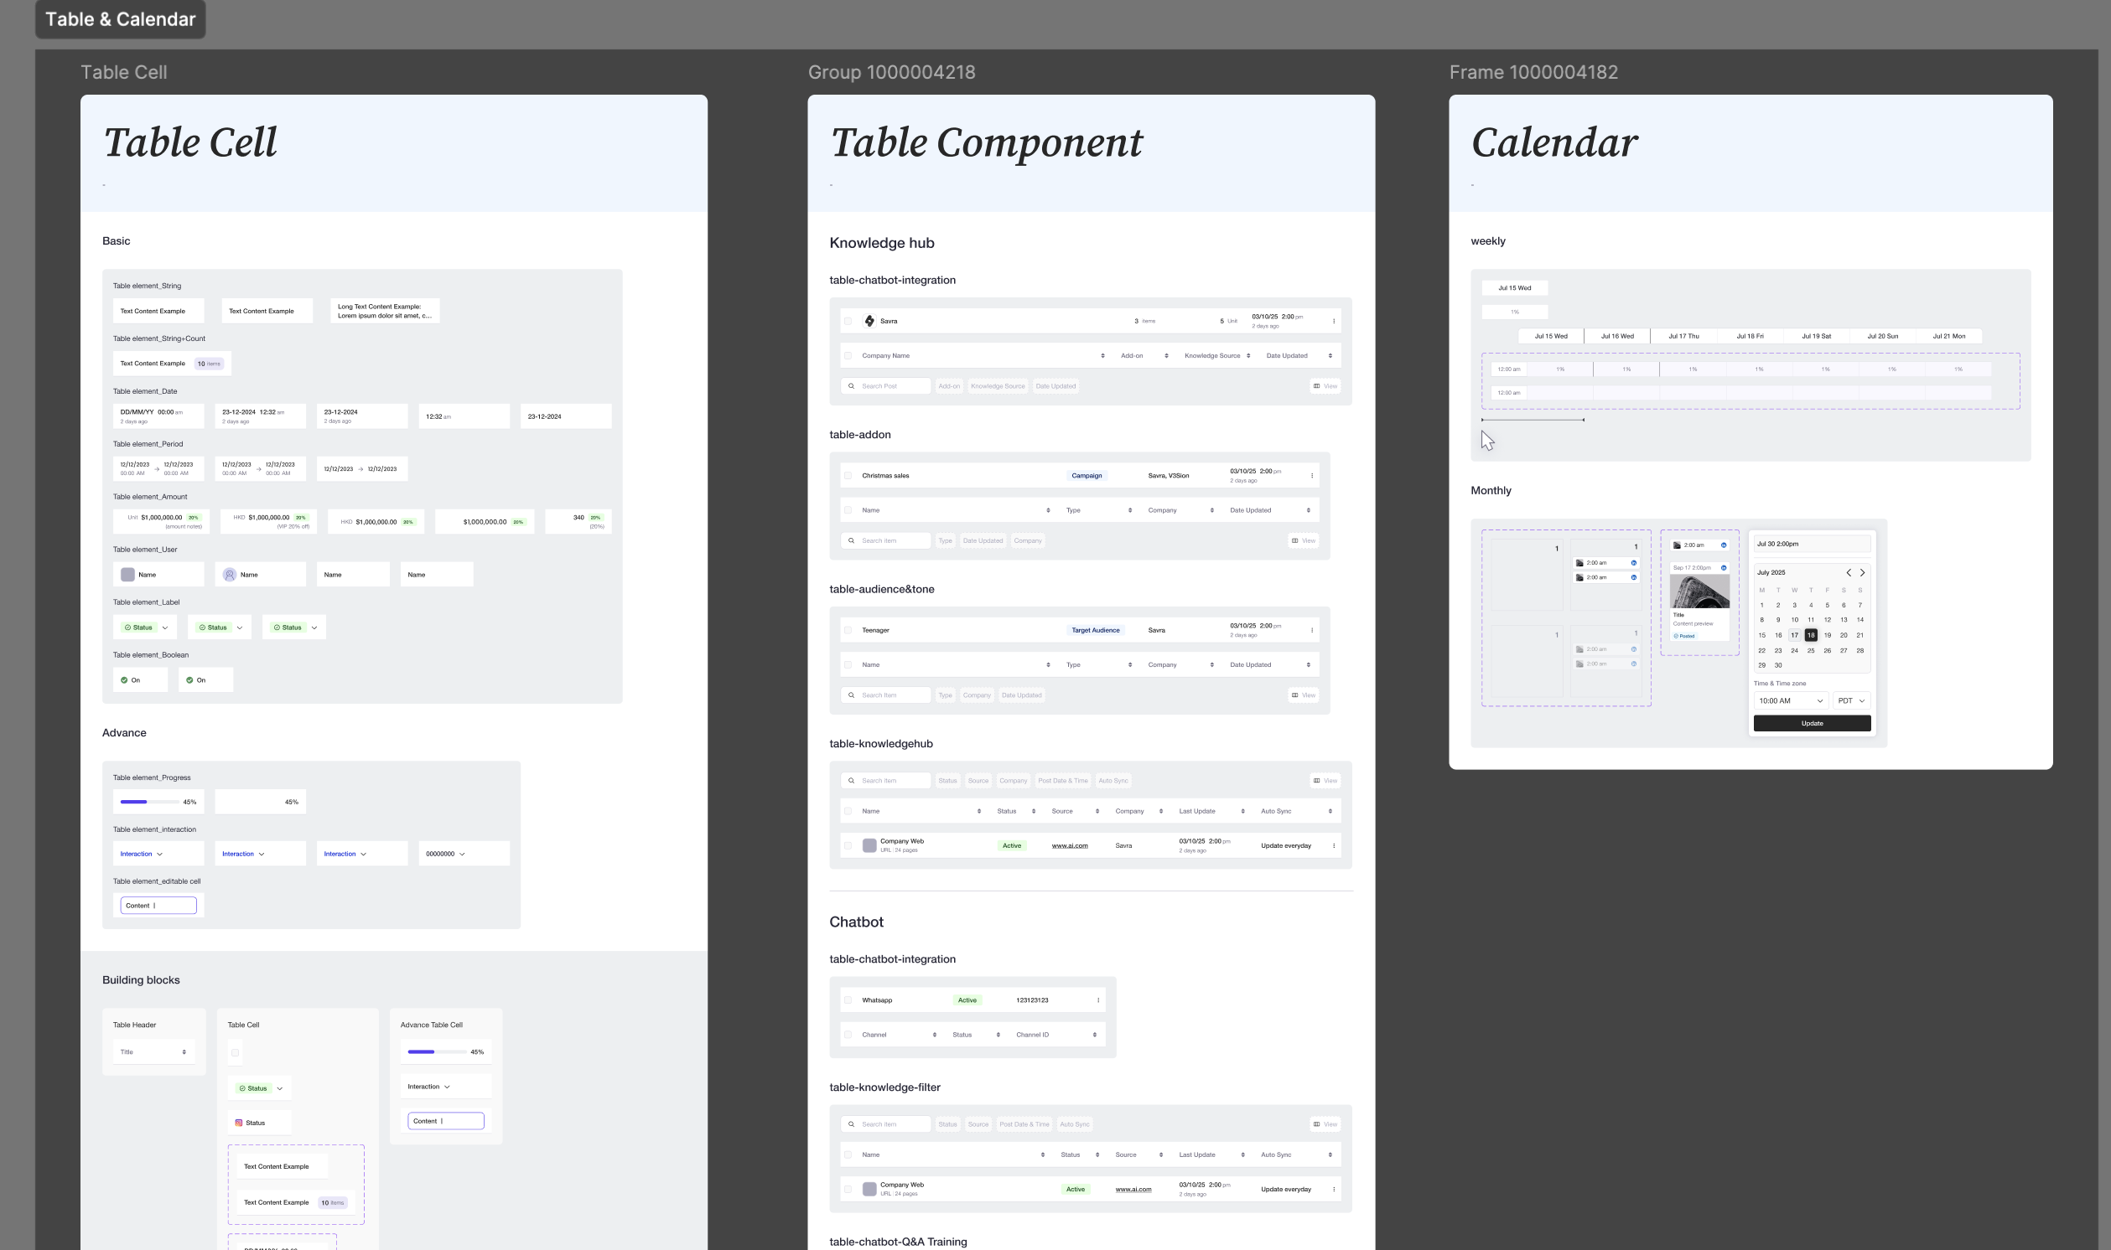Tick the checkbox in Table Cell building block
The height and width of the screenshot is (1250, 2111).
click(x=235, y=1053)
